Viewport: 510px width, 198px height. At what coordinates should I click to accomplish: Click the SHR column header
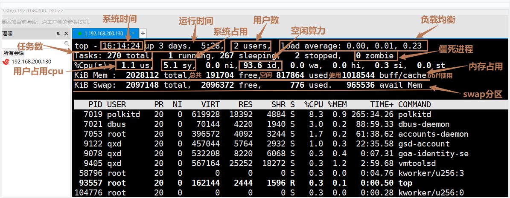[x=278, y=104]
